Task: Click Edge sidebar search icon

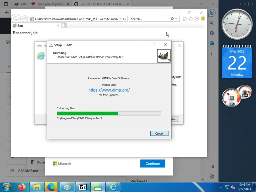Action: point(211,23)
